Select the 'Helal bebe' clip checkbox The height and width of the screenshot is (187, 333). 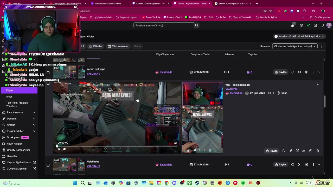pyautogui.click(x=48, y=165)
